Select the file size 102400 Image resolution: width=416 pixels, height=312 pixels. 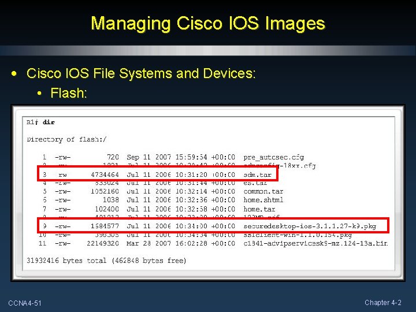pos(107,209)
